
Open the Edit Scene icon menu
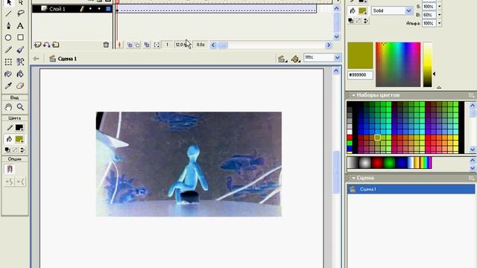(x=282, y=59)
